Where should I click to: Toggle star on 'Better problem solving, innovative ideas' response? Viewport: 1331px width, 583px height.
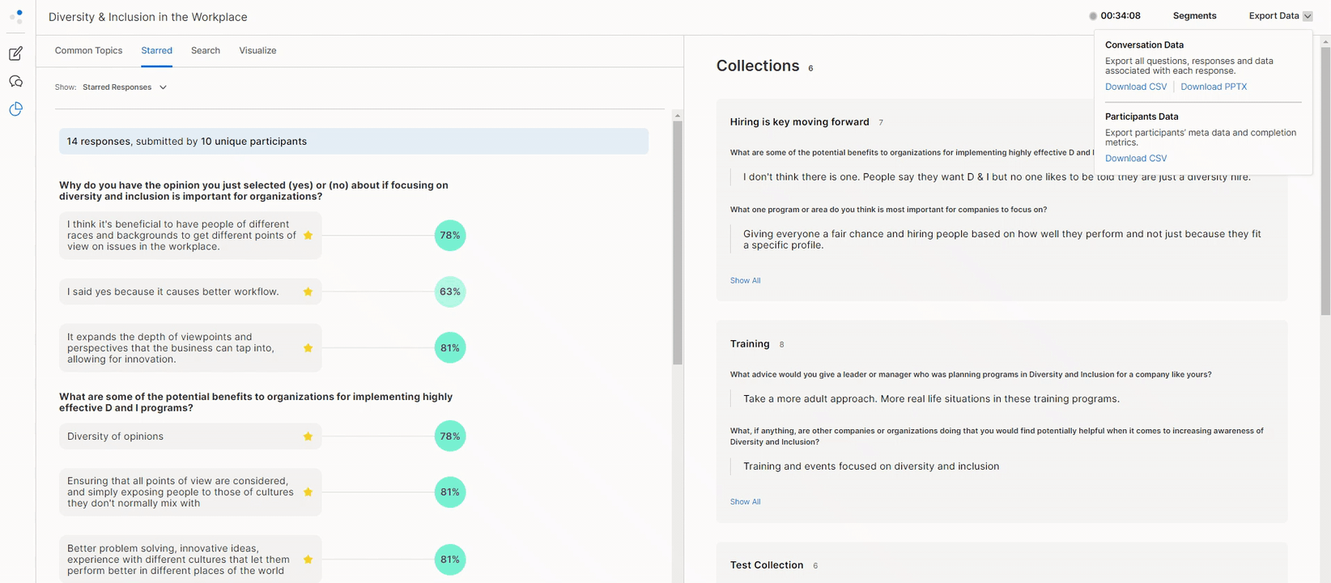point(308,560)
